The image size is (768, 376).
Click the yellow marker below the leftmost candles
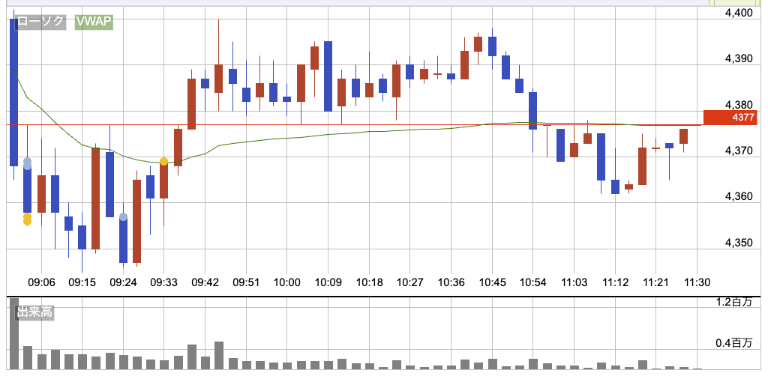click(x=28, y=219)
